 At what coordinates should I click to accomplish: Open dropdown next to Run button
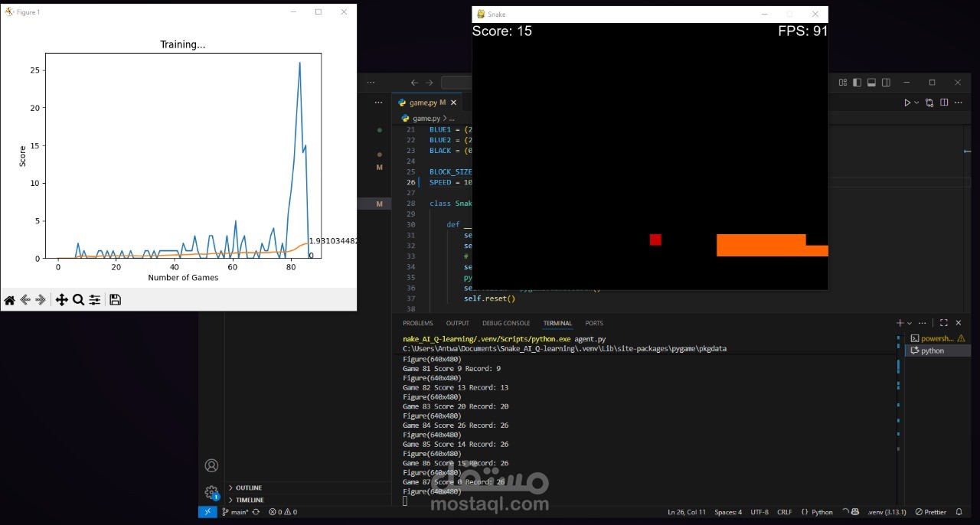(x=916, y=103)
